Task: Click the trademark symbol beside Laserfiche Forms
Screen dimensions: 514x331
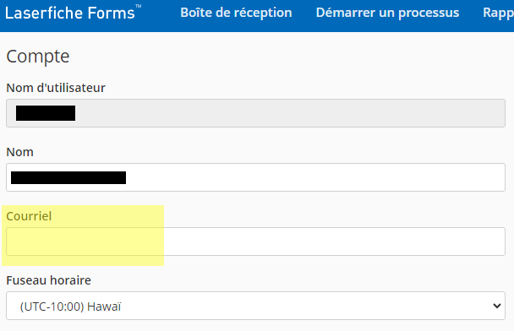Action: pyautogui.click(x=139, y=6)
